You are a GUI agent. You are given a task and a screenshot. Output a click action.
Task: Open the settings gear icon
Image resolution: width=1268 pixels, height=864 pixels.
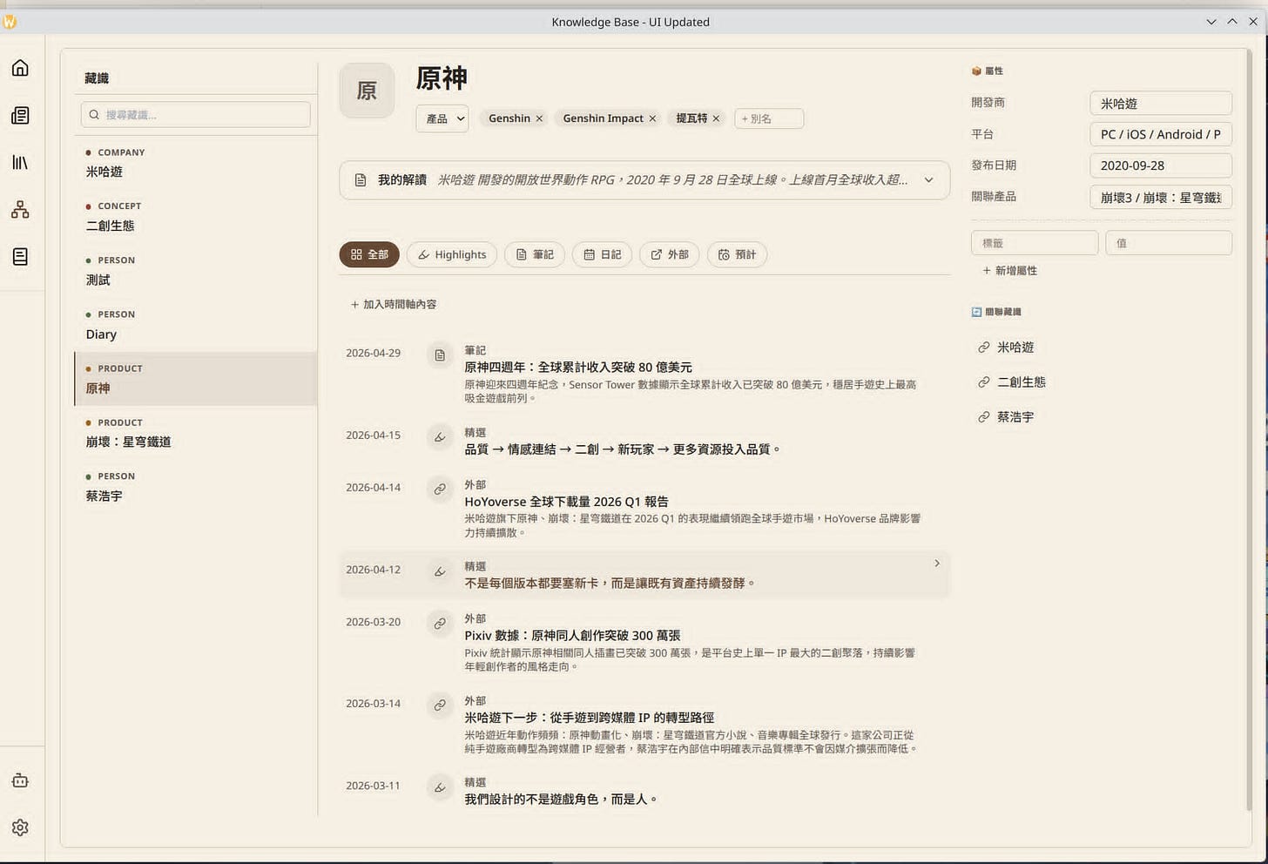20,827
